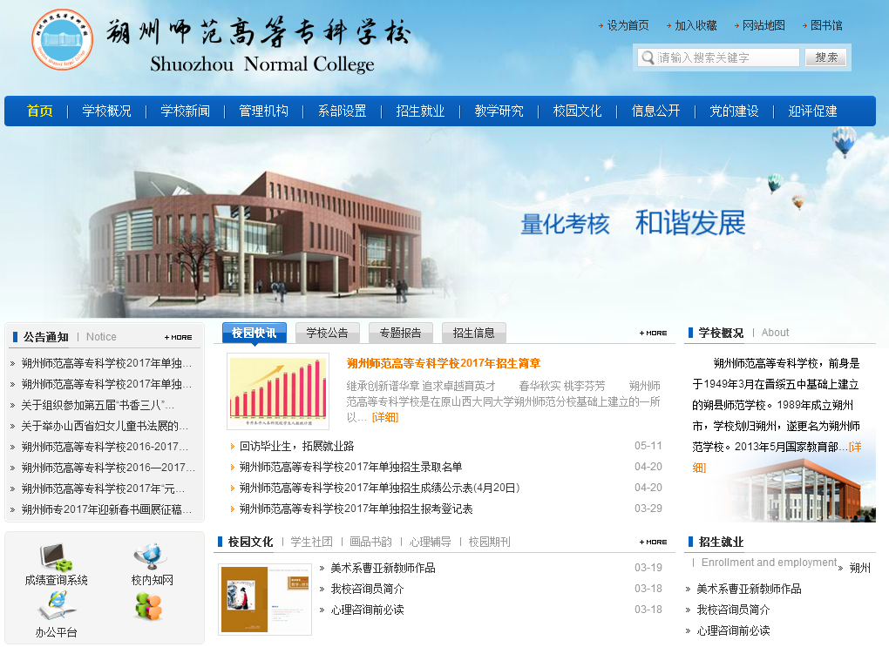Open the 校内知网 globe icon

(152, 557)
